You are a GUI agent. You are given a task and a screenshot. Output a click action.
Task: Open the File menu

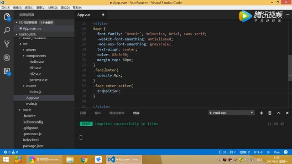[x=5, y=8]
